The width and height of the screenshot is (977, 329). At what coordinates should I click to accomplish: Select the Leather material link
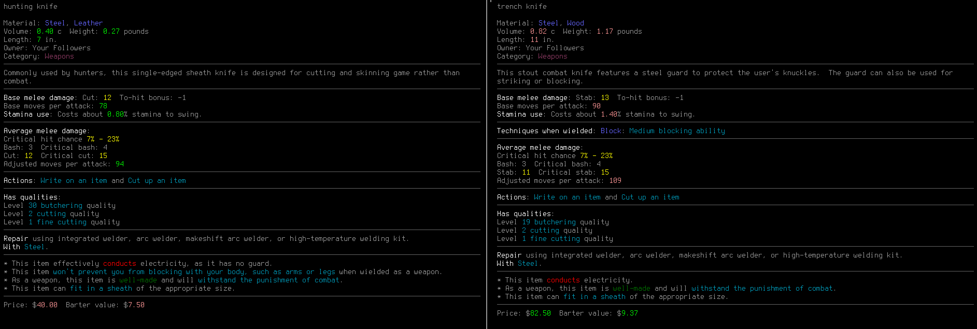[88, 23]
